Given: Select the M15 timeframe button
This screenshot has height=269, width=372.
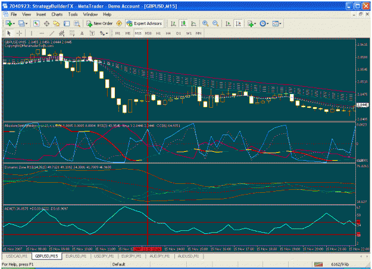Looking at the screenshot, I should pos(138,33).
